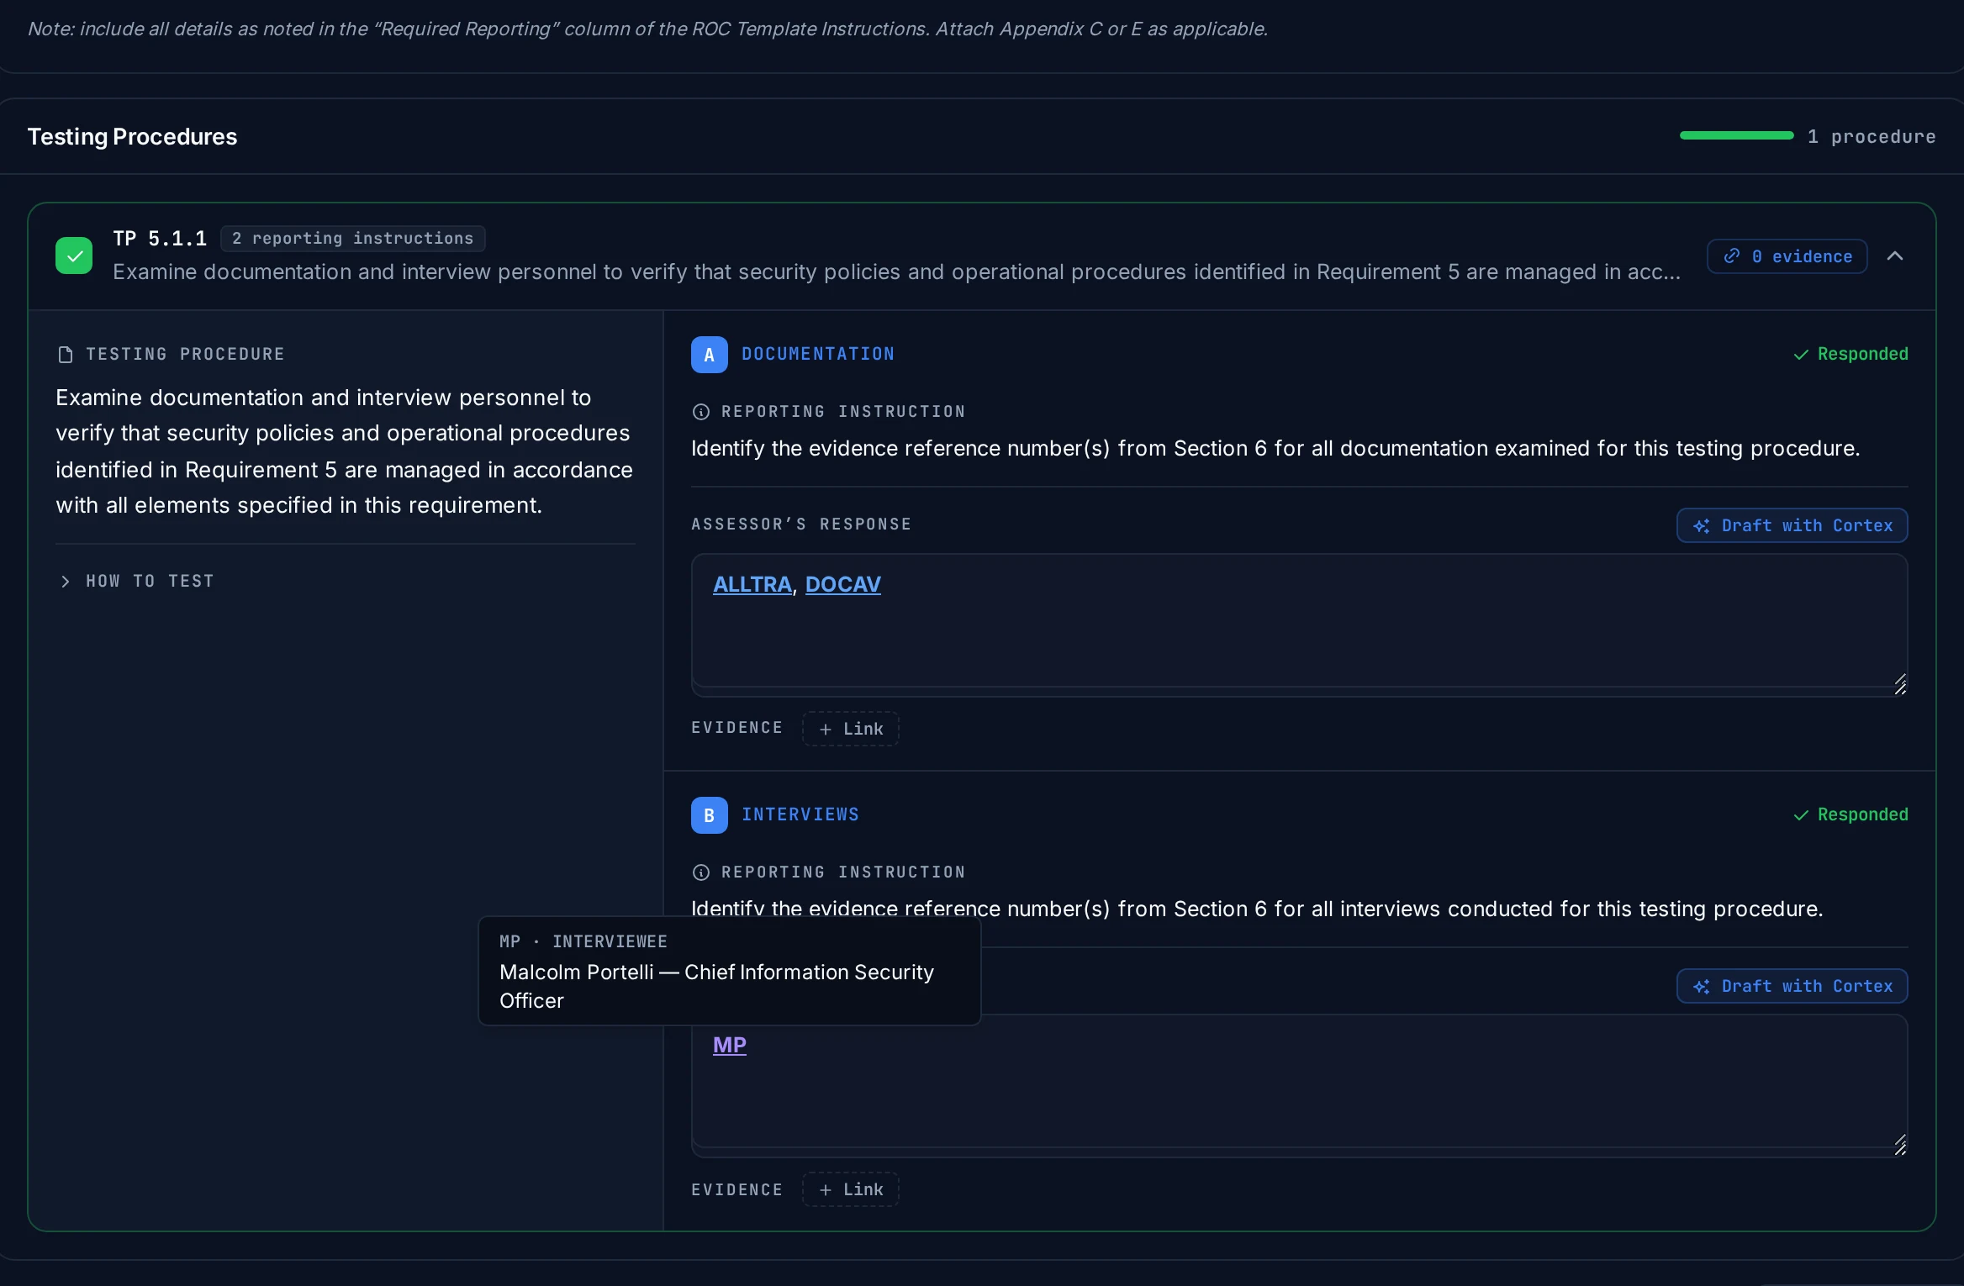Click Draft with Cortex for Interviews
Image resolution: width=1964 pixels, height=1286 pixels.
tap(1792, 985)
